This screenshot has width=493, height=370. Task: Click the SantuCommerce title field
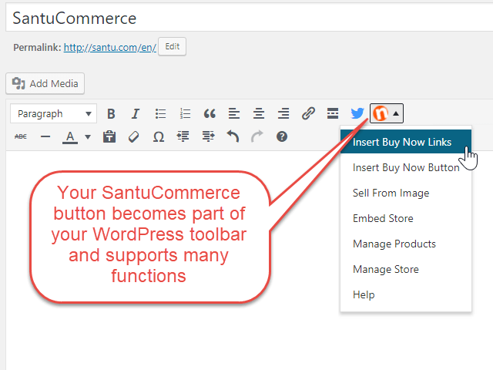click(250, 18)
